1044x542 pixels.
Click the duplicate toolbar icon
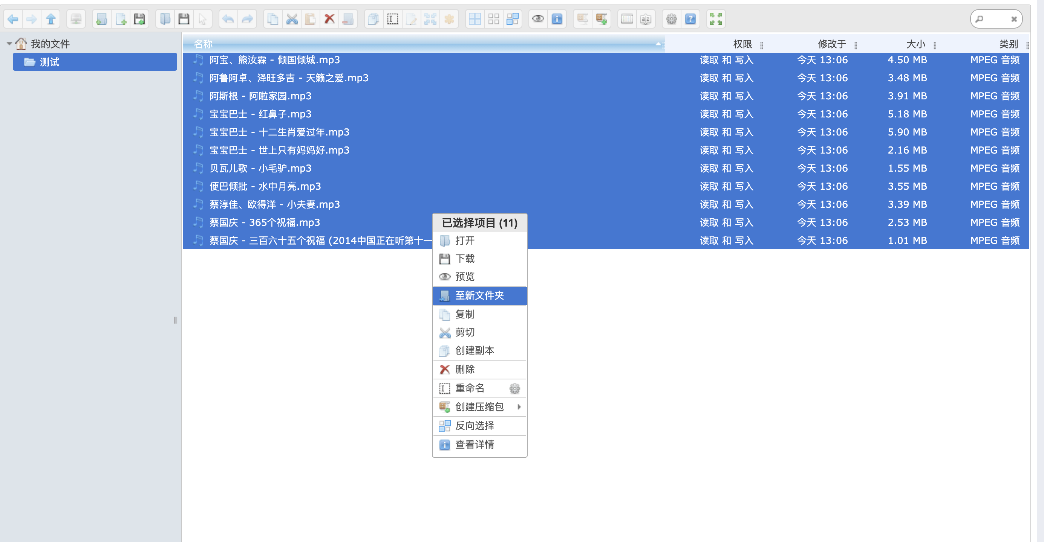pos(373,19)
